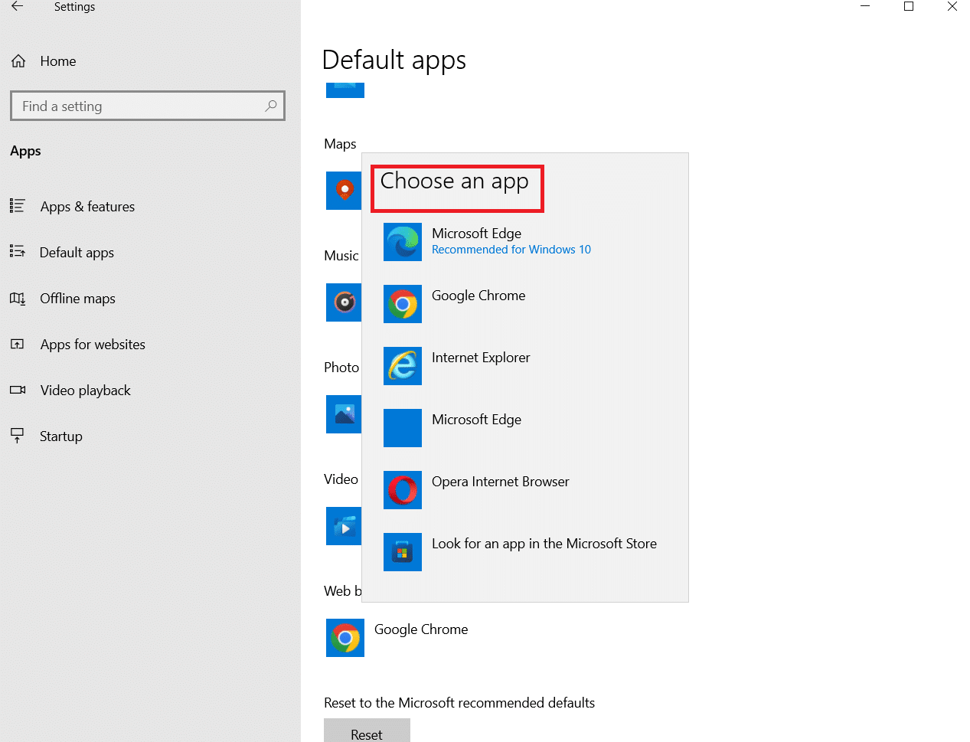
Task: Click the Find a setting search box
Action: [148, 106]
